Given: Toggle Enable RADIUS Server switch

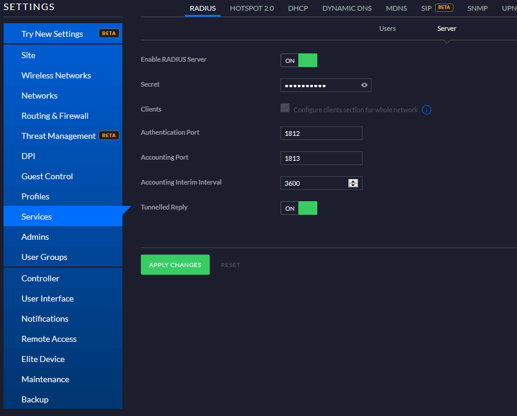Looking at the screenshot, I should pos(299,61).
